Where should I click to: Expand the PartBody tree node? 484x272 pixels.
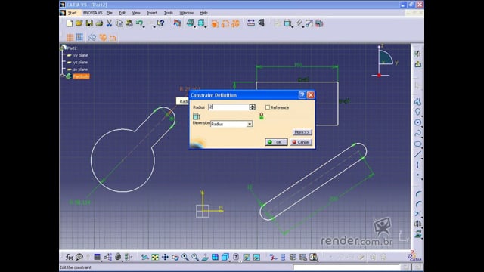click(x=62, y=76)
